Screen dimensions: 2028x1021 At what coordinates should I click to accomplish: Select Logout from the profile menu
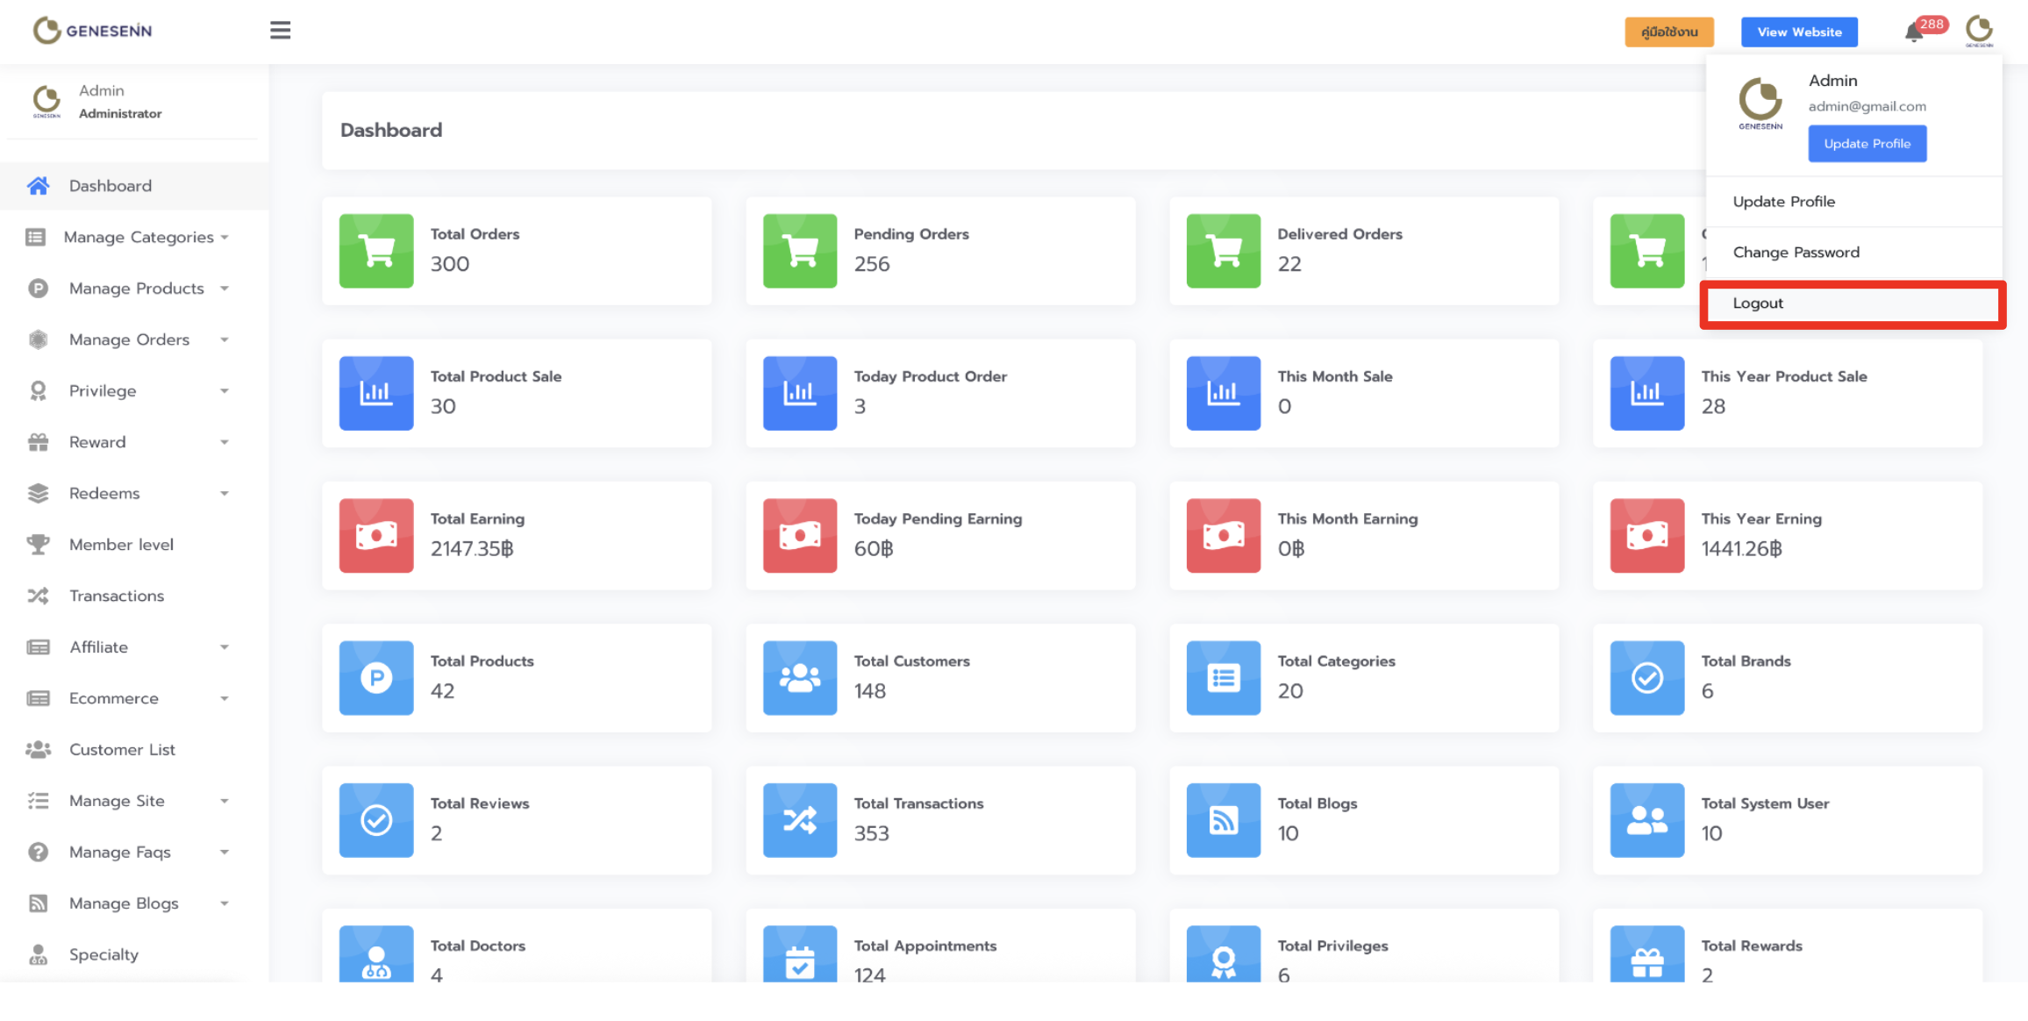[x=1759, y=303]
